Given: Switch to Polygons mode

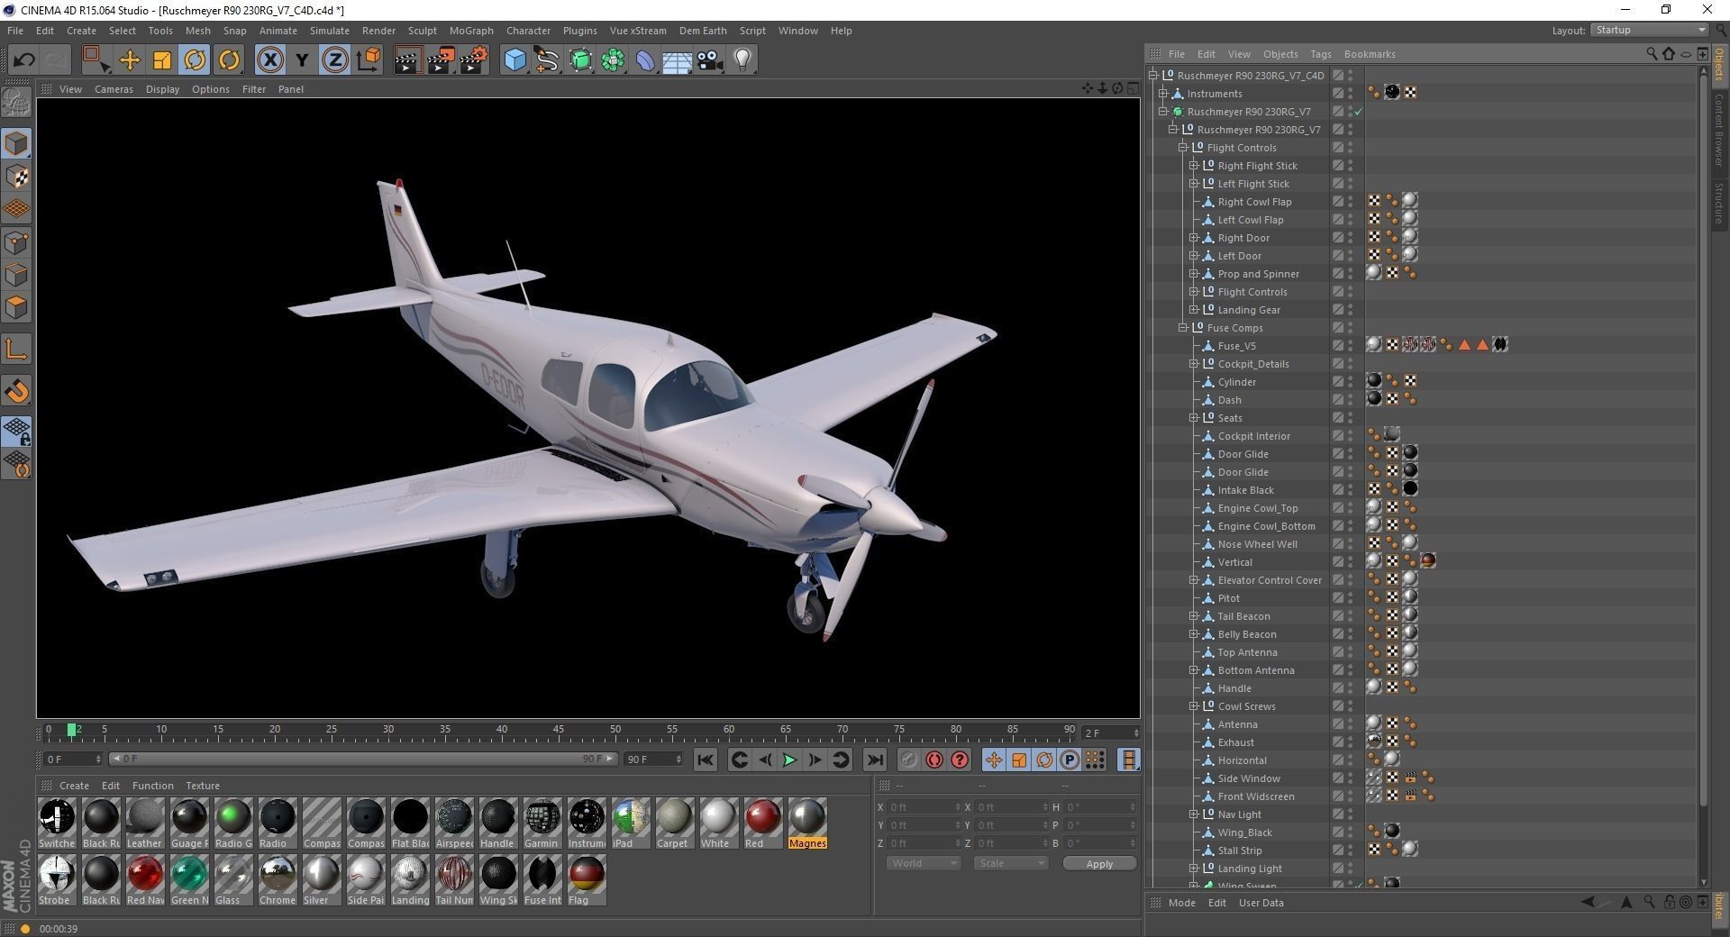Looking at the screenshot, I should (x=16, y=307).
